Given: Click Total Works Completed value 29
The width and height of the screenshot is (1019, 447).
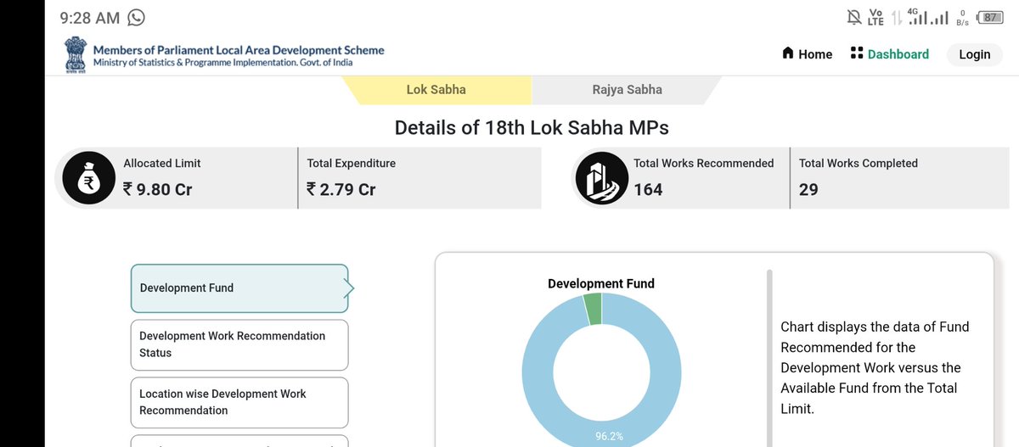Looking at the screenshot, I should [808, 190].
